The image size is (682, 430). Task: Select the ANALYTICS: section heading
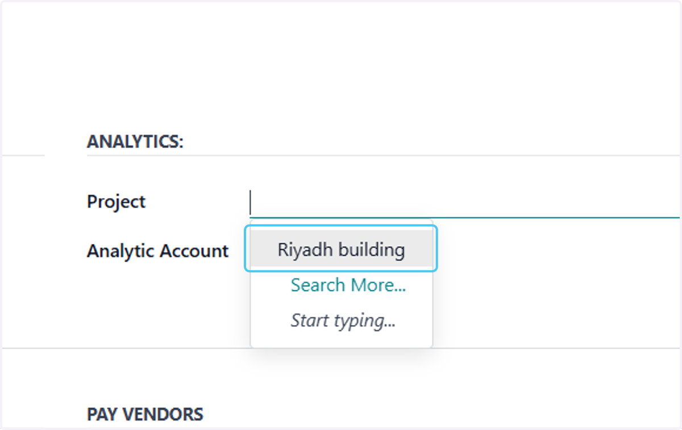135,142
